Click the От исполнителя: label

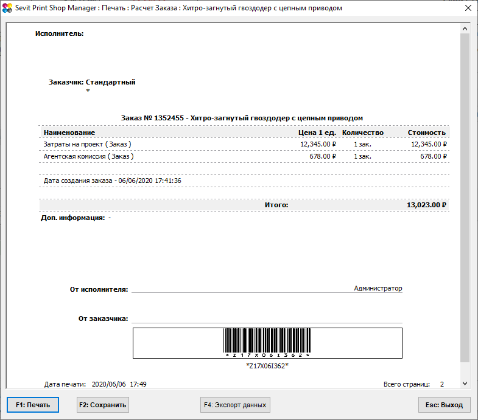tap(99, 289)
